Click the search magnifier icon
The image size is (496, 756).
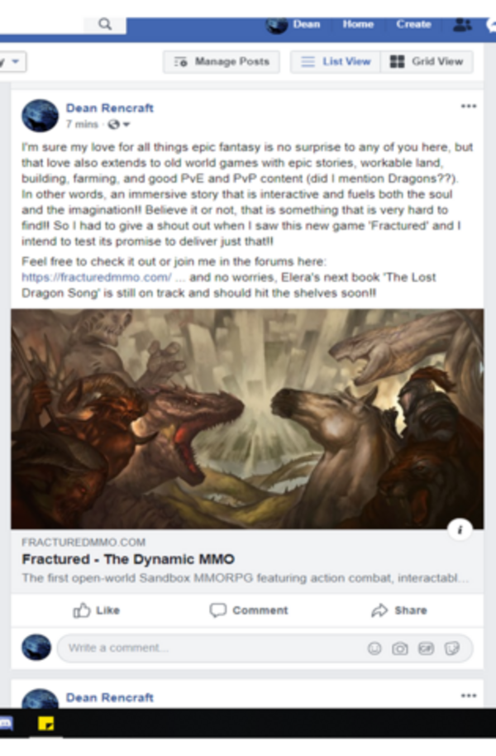105,24
